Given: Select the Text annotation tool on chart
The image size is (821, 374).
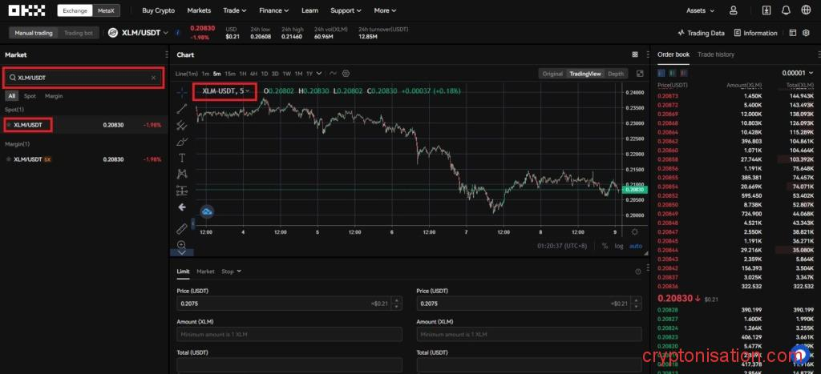Looking at the screenshot, I should point(182,157).
